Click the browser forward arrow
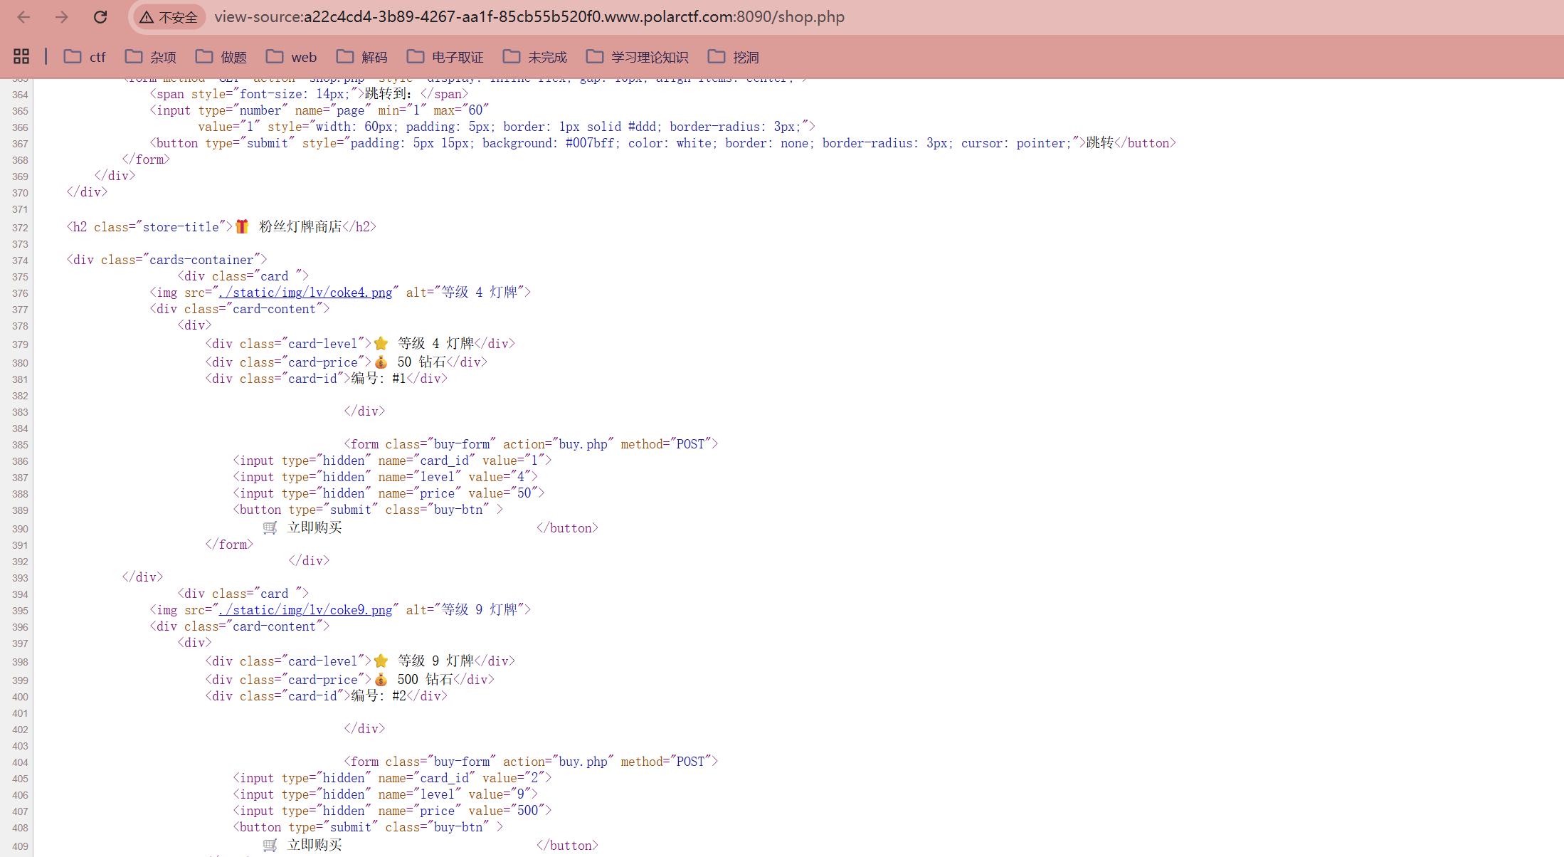The width and height of the screenshot is (1564, 857). point(62,17)
